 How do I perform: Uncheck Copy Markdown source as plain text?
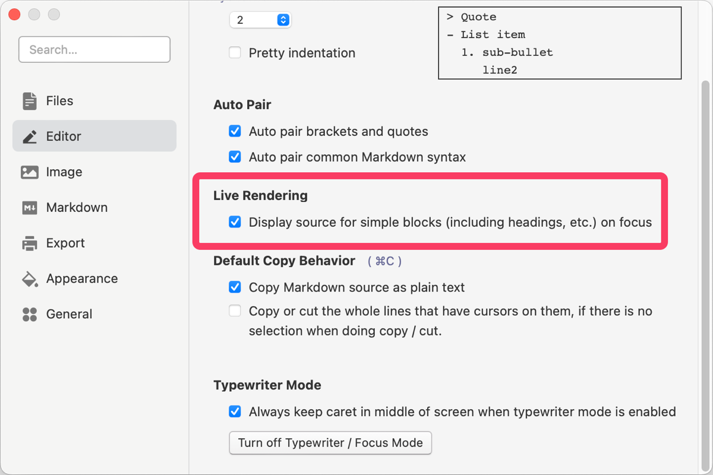click(235, 287)
